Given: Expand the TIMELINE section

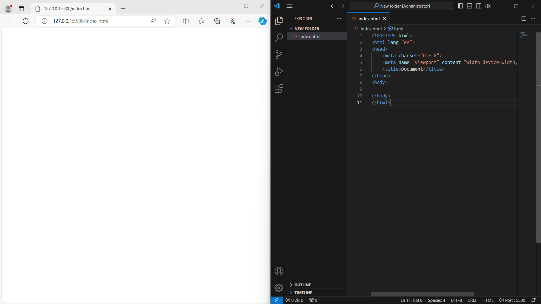Looking at the screenshot, I should point(303,293).
